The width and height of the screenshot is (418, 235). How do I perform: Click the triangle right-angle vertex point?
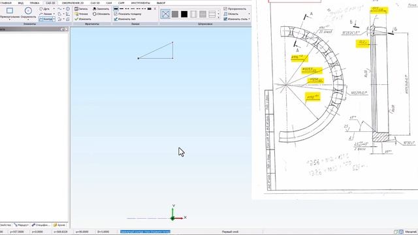tap(172, 58)
